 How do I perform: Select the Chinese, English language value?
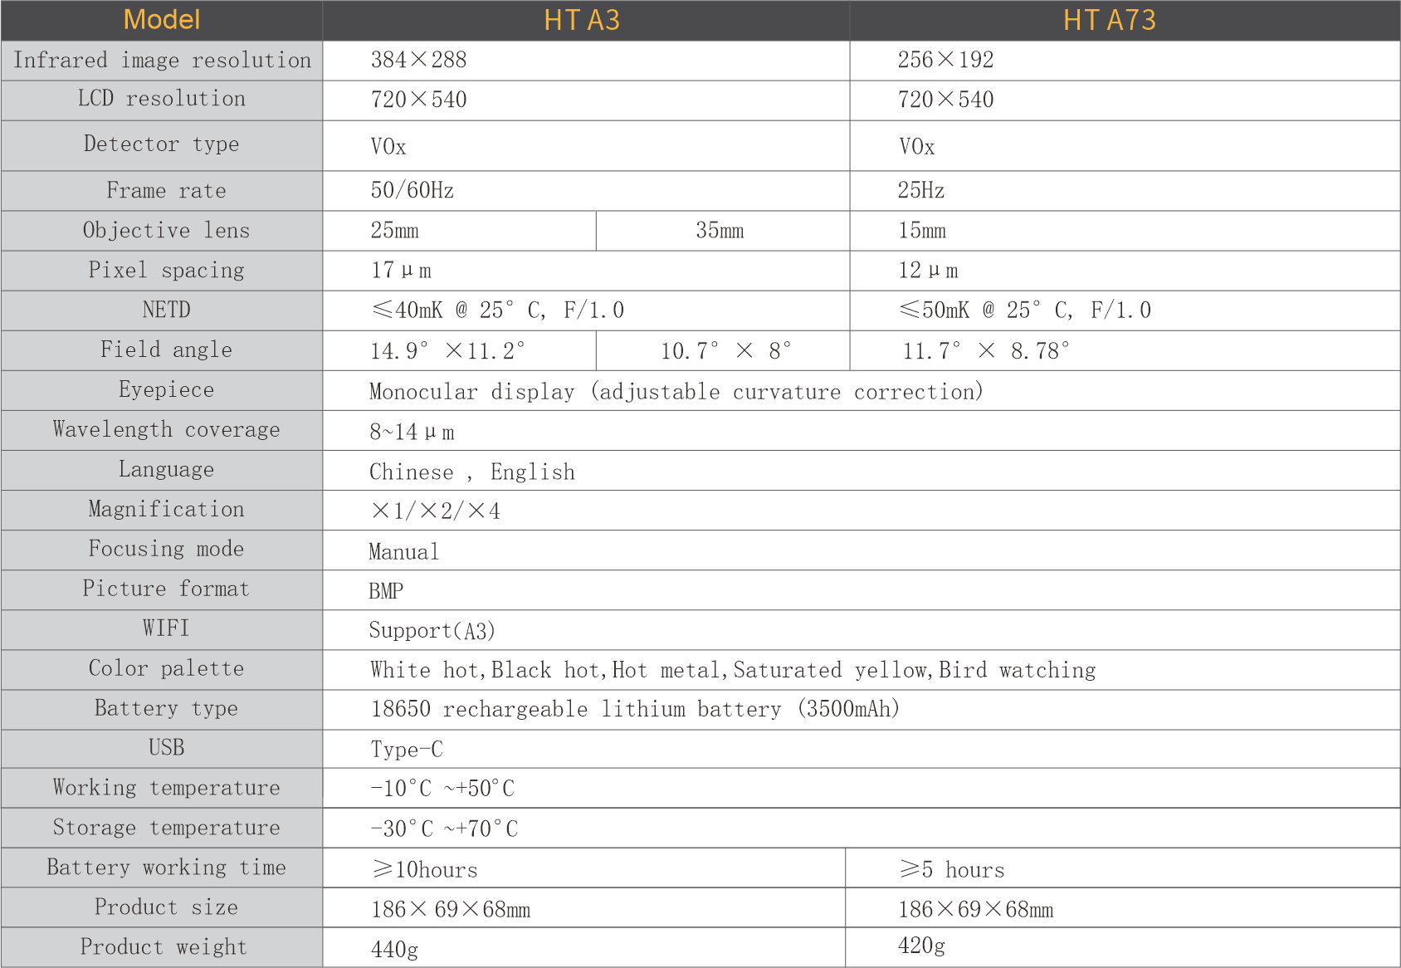(x=471, y=472)
